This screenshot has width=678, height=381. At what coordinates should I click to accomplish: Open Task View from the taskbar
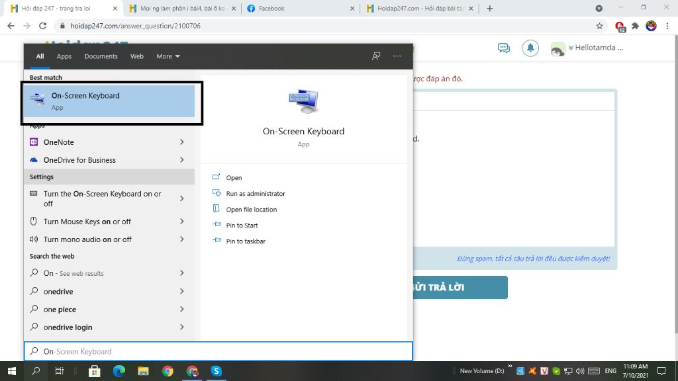coord(59,371)
